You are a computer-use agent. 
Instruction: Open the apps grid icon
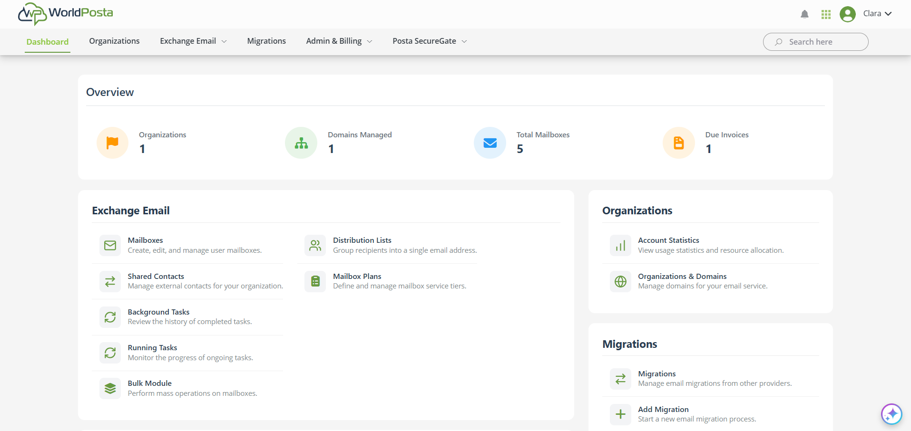tap(826, 14)
